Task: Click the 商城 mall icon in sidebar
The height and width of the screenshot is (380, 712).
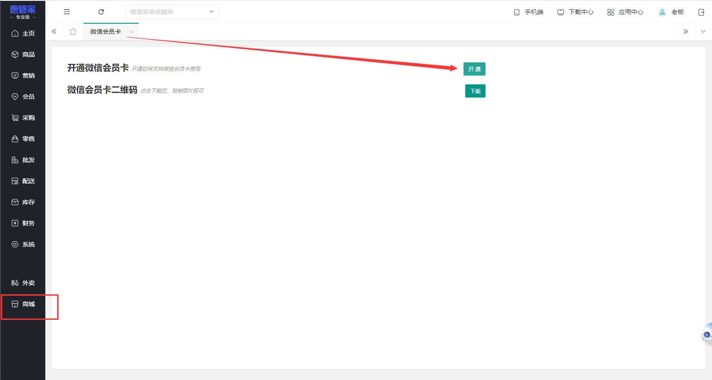Action: click(15, 304)
